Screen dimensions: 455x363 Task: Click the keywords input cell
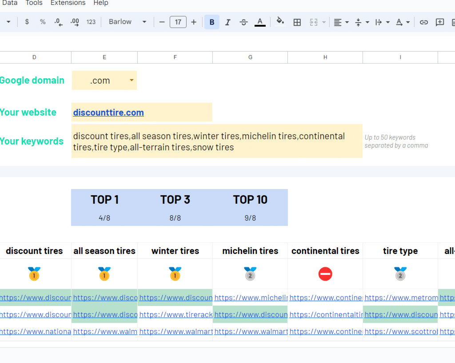217,141
